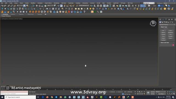
Task: Toggle the Auto Key button
Action: click(x=153, y=92)
